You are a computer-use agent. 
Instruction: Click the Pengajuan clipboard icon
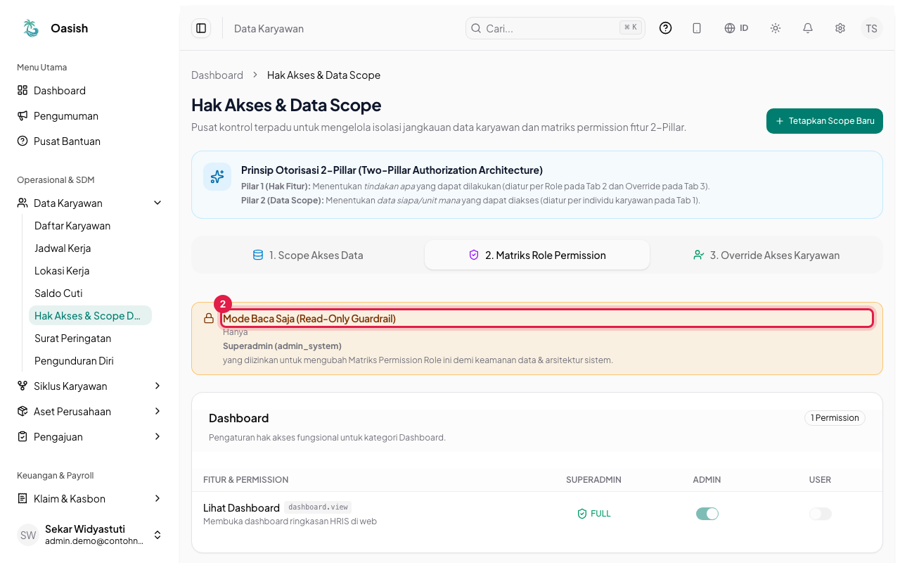tap(22, 437)
